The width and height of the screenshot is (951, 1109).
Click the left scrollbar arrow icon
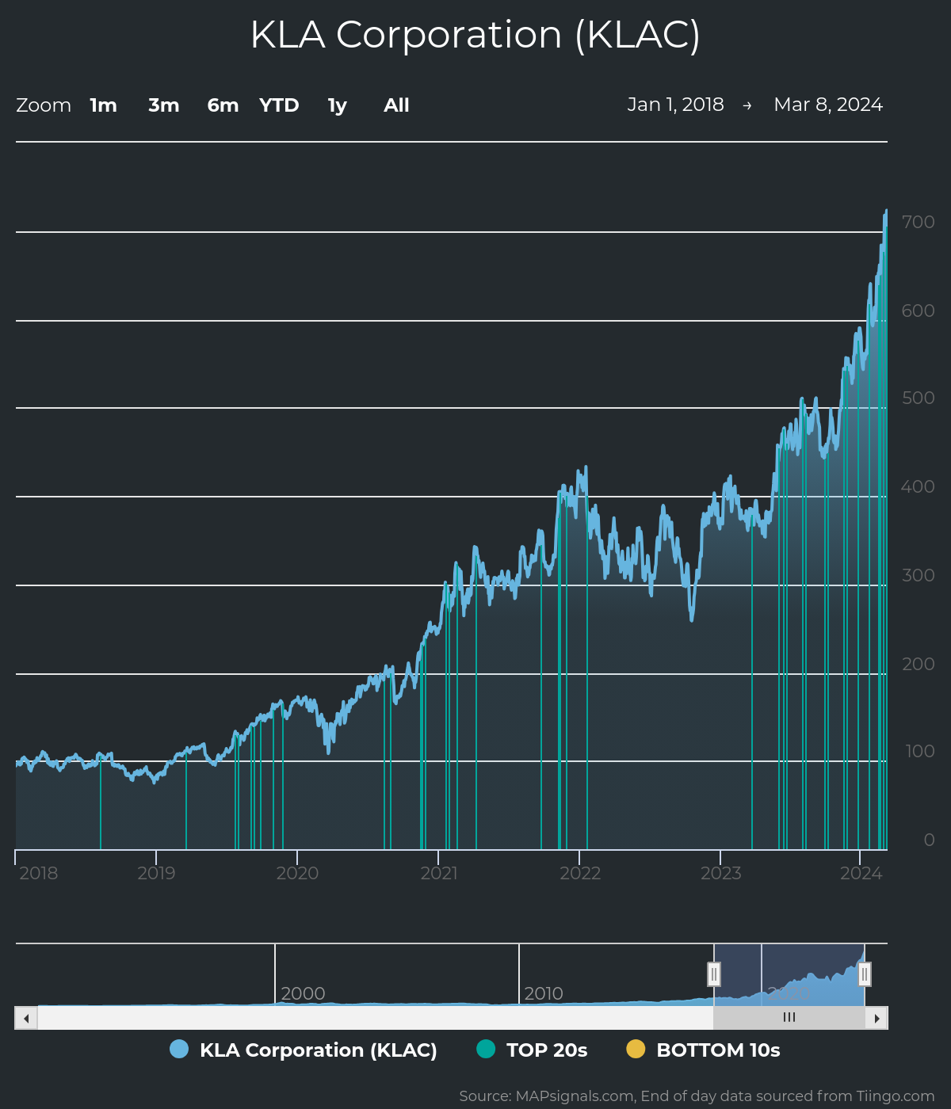coord(25,1017)
